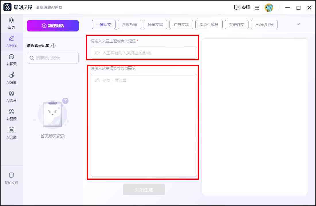Select the 种草文案 tab
The width and height of the screenshot is (316, 206).
[155, 25]
